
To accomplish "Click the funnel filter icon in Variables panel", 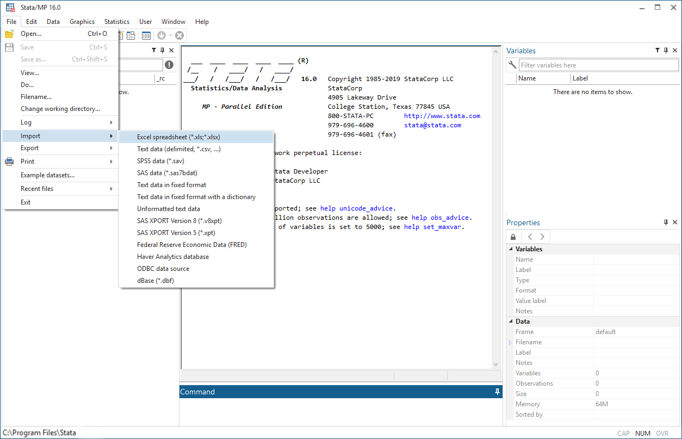I will click(657, 50).
